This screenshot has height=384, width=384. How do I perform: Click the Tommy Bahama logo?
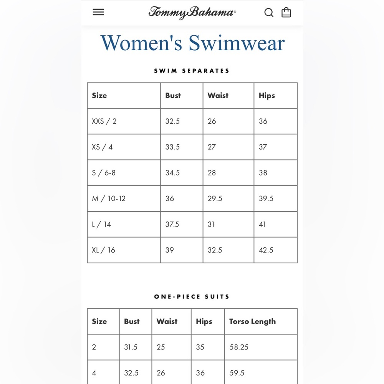click(192, 13)
